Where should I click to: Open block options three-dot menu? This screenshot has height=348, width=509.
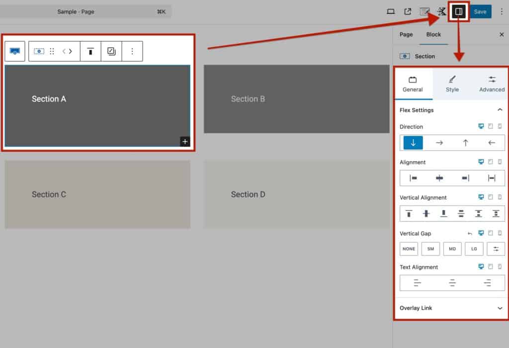pyautogui.click(x=132, y=51)
